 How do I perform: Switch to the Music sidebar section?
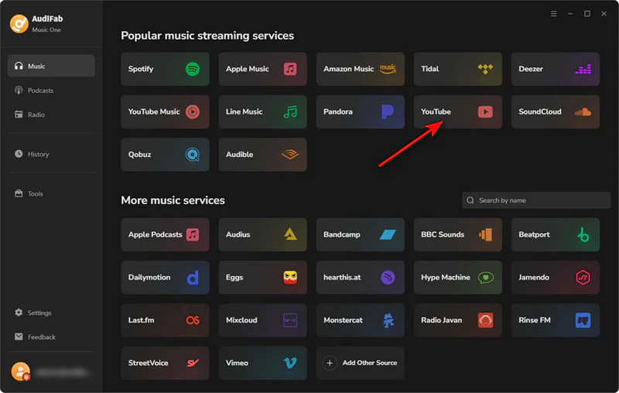pyautogui.click(x=51, y=66)
